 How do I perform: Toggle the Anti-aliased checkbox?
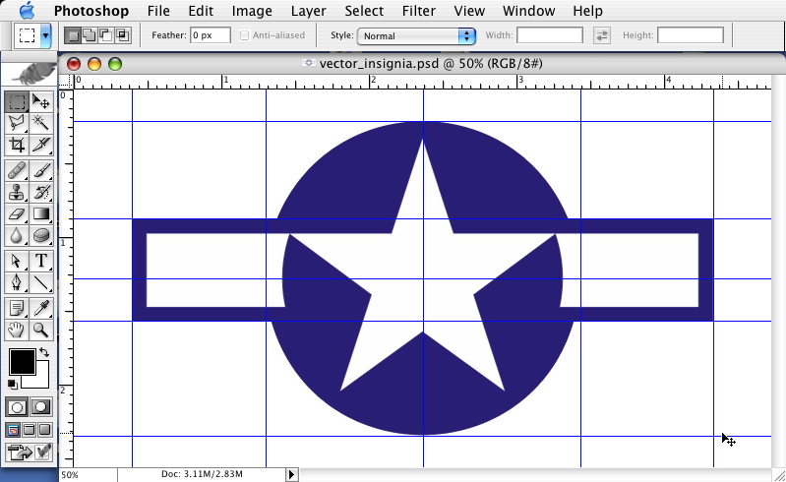point(244,35)
